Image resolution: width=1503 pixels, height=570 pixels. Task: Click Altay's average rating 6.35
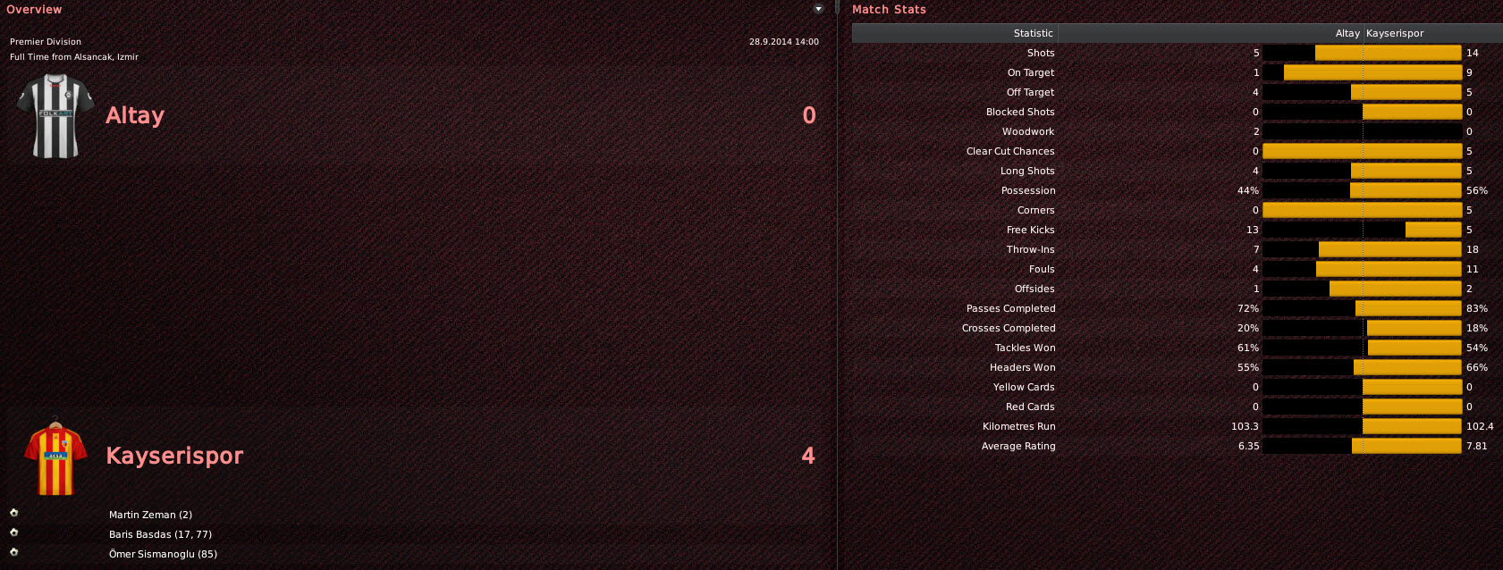1248,446
